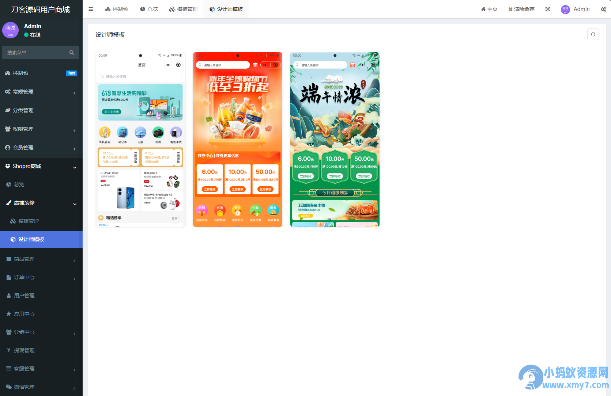Expand the 商品管理 submenu
The image size is (611, 396).
tap(41, 259)
